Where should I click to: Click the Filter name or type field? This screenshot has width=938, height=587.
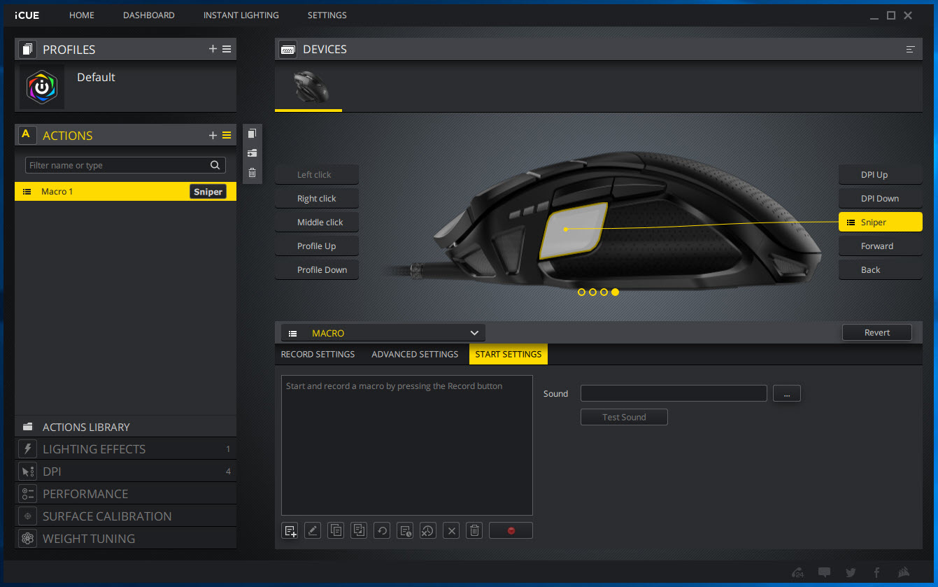126,165
